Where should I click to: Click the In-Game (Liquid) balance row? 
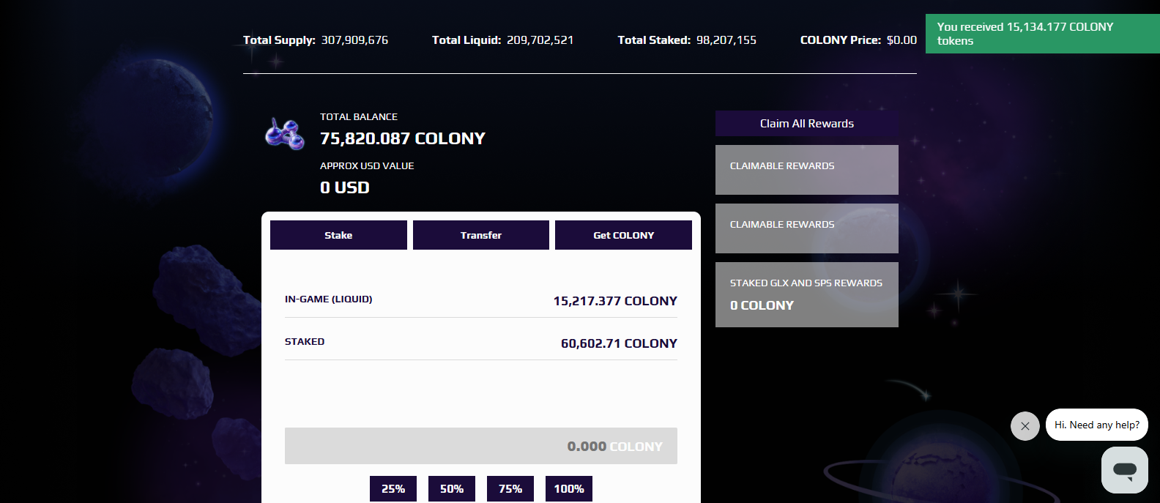481,300
